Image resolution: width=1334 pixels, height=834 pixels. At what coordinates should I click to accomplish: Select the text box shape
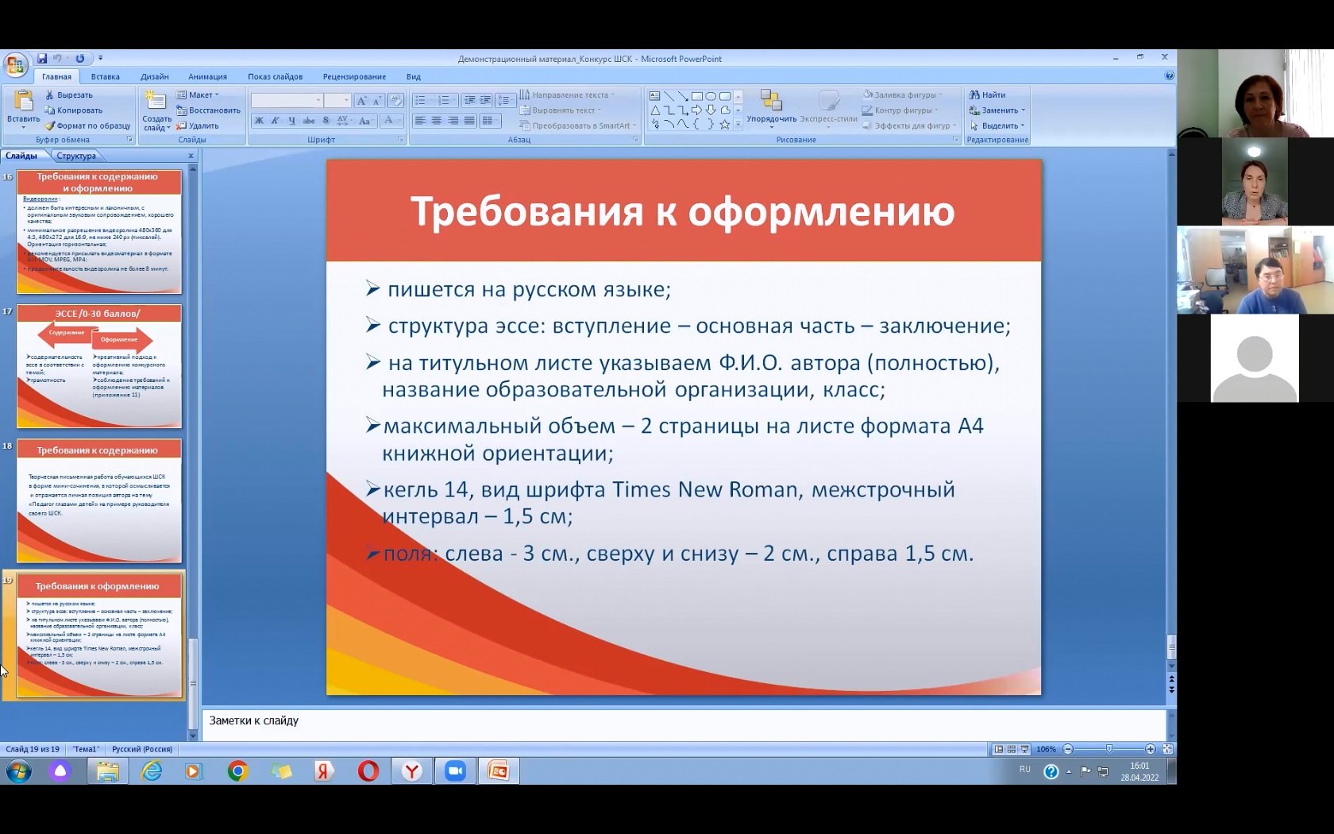coord(655,96)
